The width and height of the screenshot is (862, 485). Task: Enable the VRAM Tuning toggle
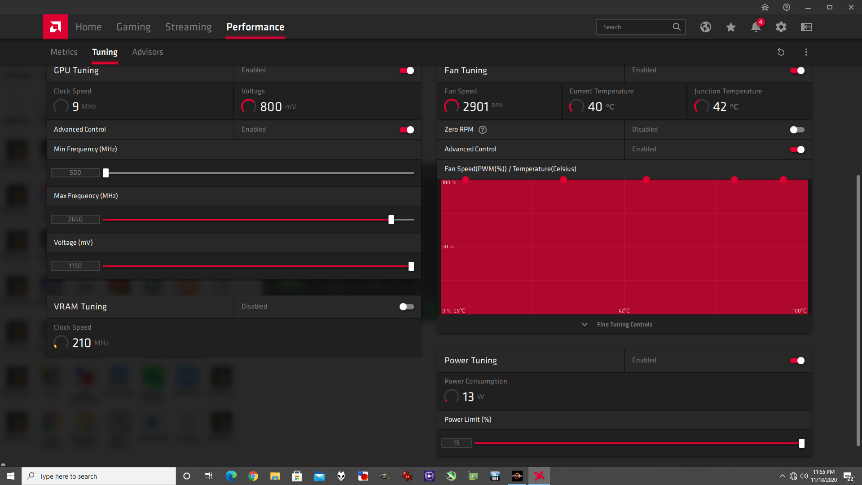[407, 307]
